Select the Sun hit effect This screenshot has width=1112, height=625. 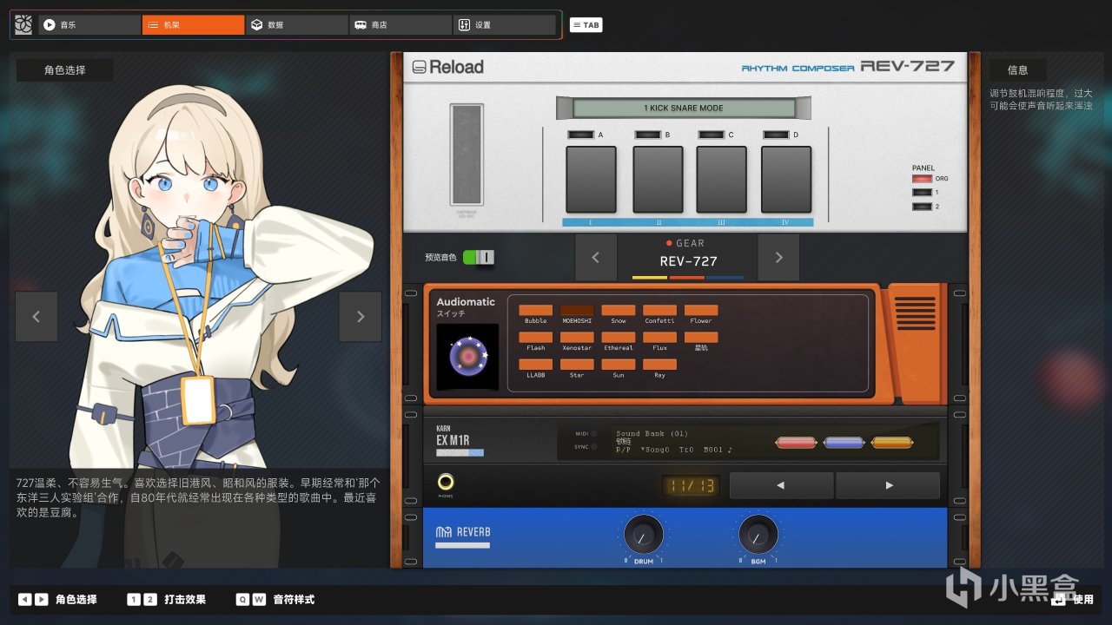pyautogui.click(x=619, y=365)
